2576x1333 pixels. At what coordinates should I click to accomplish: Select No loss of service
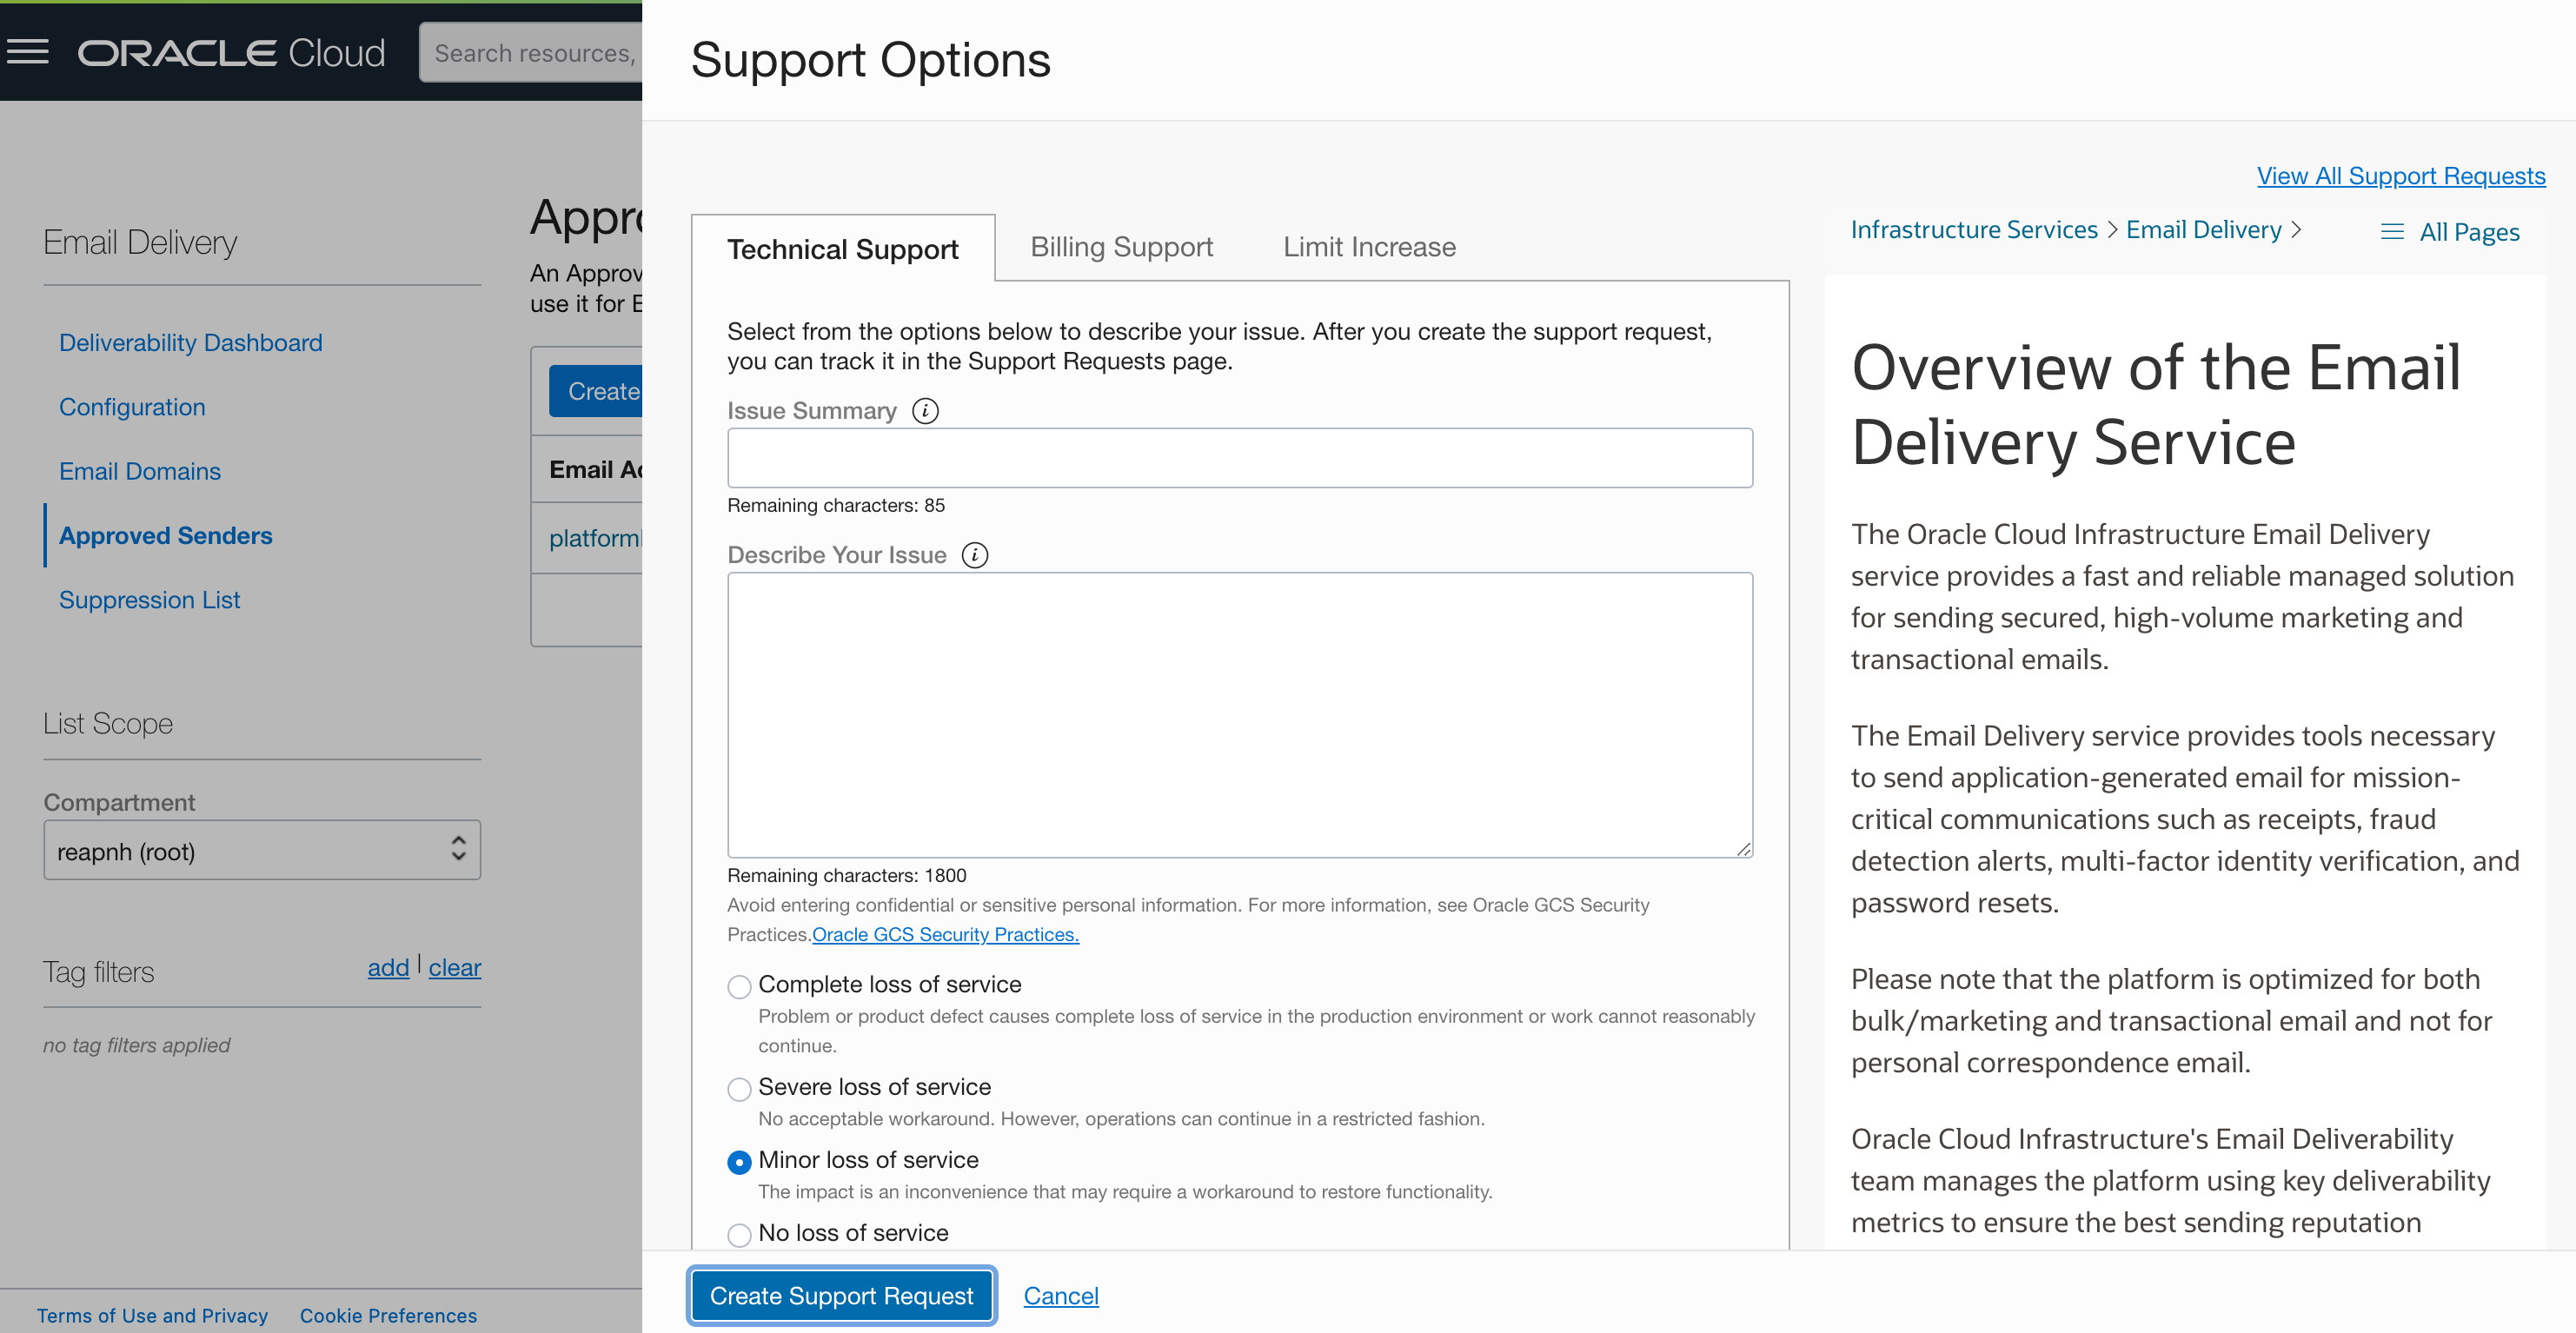739,1234
